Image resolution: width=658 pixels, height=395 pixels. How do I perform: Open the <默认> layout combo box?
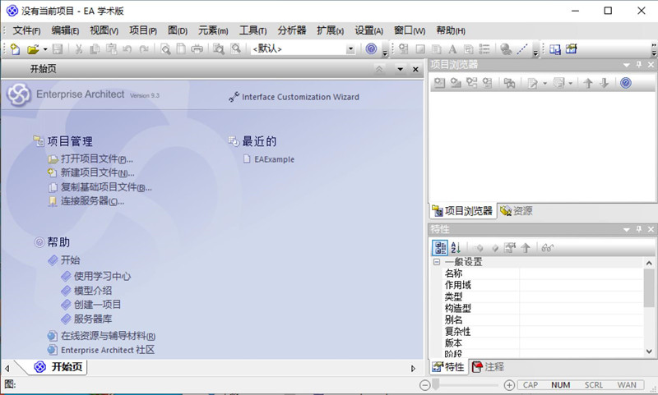[x=303, y=49]
